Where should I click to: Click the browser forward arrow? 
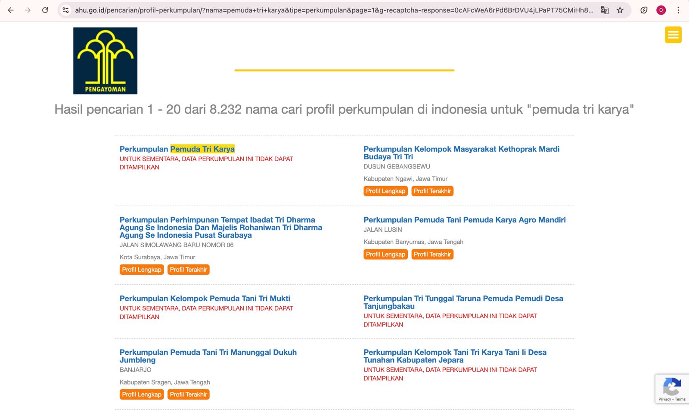click(x=28, y=10)
